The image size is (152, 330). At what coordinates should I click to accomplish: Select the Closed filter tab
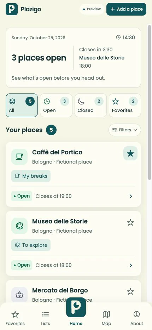[90, 105]
